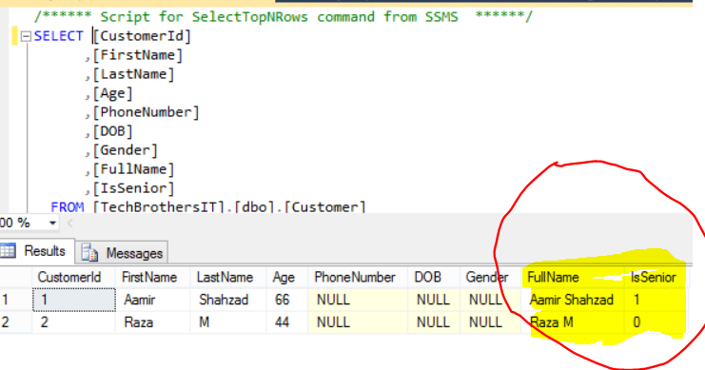
Task: Select the IsSenior column header
Action: tap(656, 277)
